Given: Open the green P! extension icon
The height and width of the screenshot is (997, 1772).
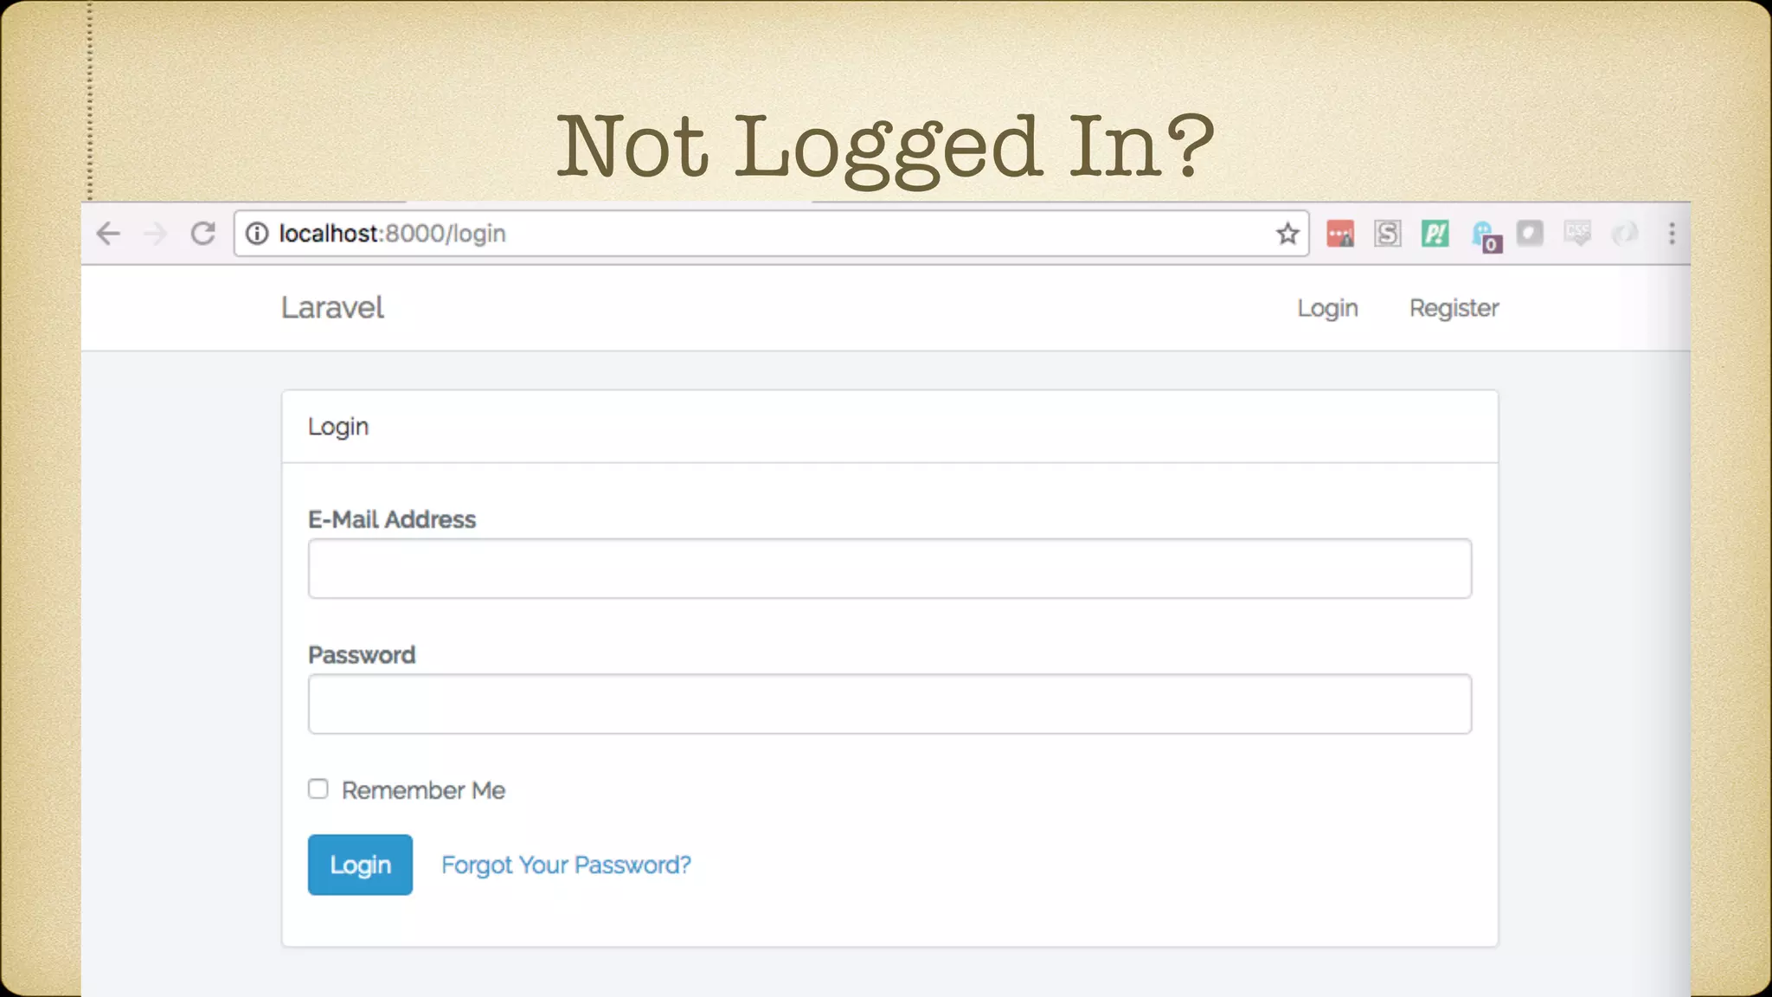Looking at the screenshot, I should click(1435, 234).
